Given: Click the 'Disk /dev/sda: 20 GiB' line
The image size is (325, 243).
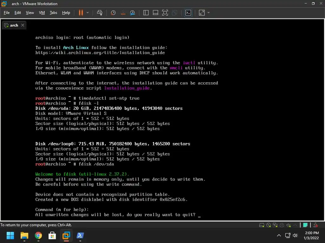Looking at the screenshot, I should (109, 108).
